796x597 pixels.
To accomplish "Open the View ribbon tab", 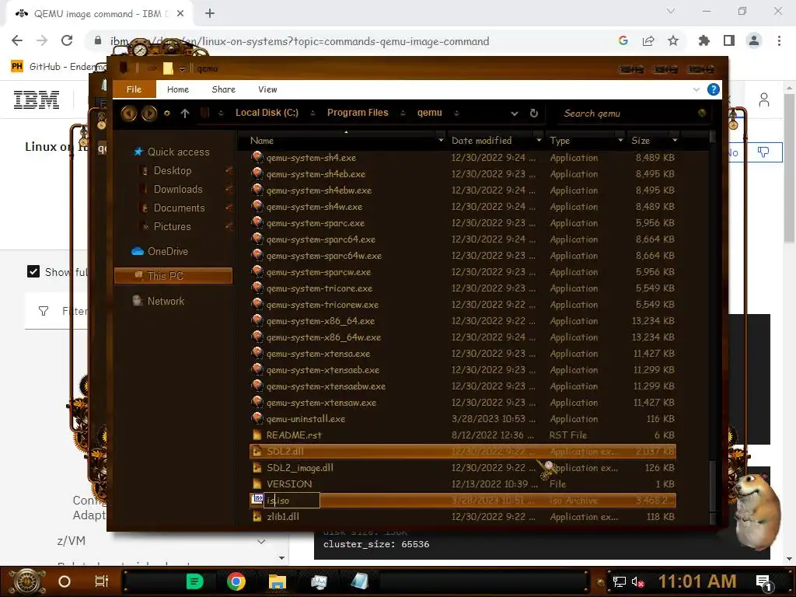I will (x=267, y=89).
